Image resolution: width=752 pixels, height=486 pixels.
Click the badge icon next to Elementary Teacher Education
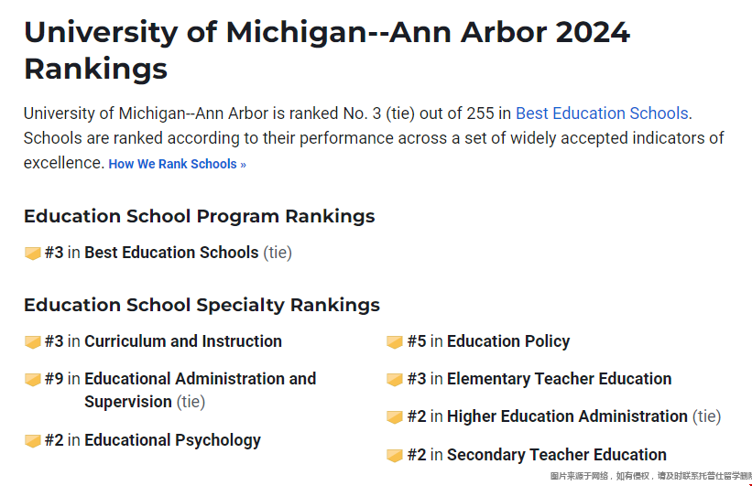395,380
